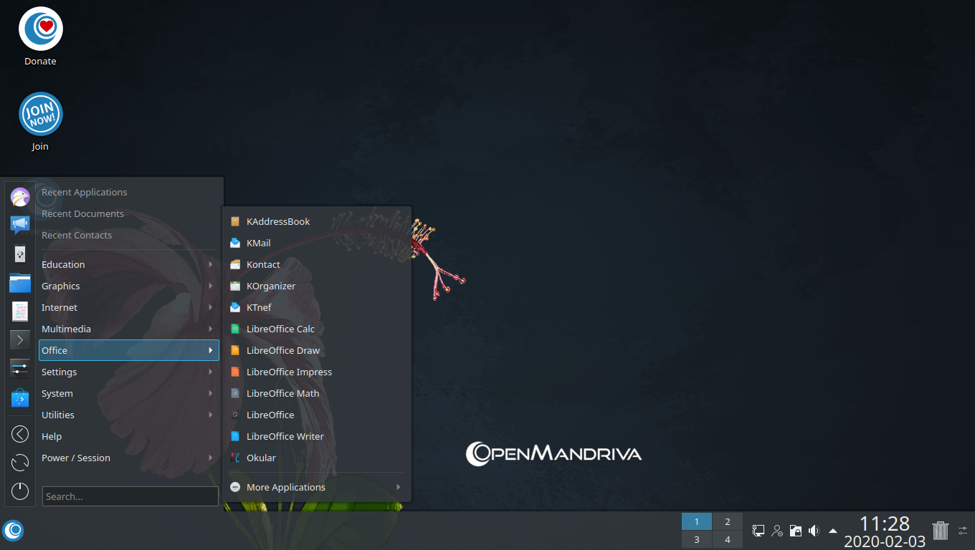Expand the Education submenu arrow
This screenshot has height=550, width=975.
tap(211, 264)
